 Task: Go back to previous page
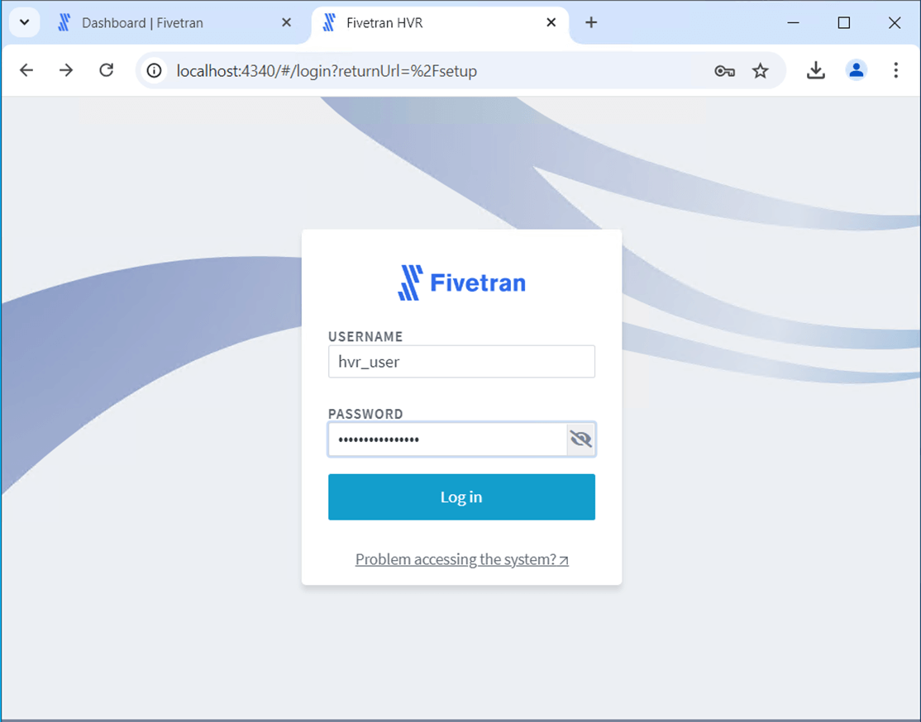coord(26,70)
